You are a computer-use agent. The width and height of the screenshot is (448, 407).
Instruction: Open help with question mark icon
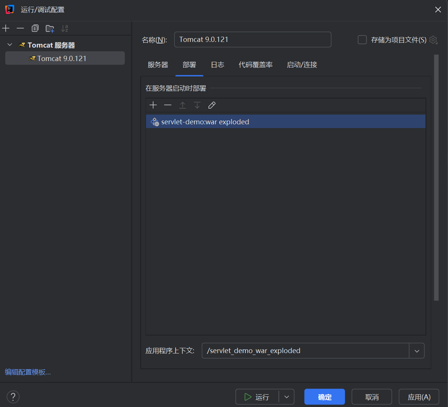(13, 397)
